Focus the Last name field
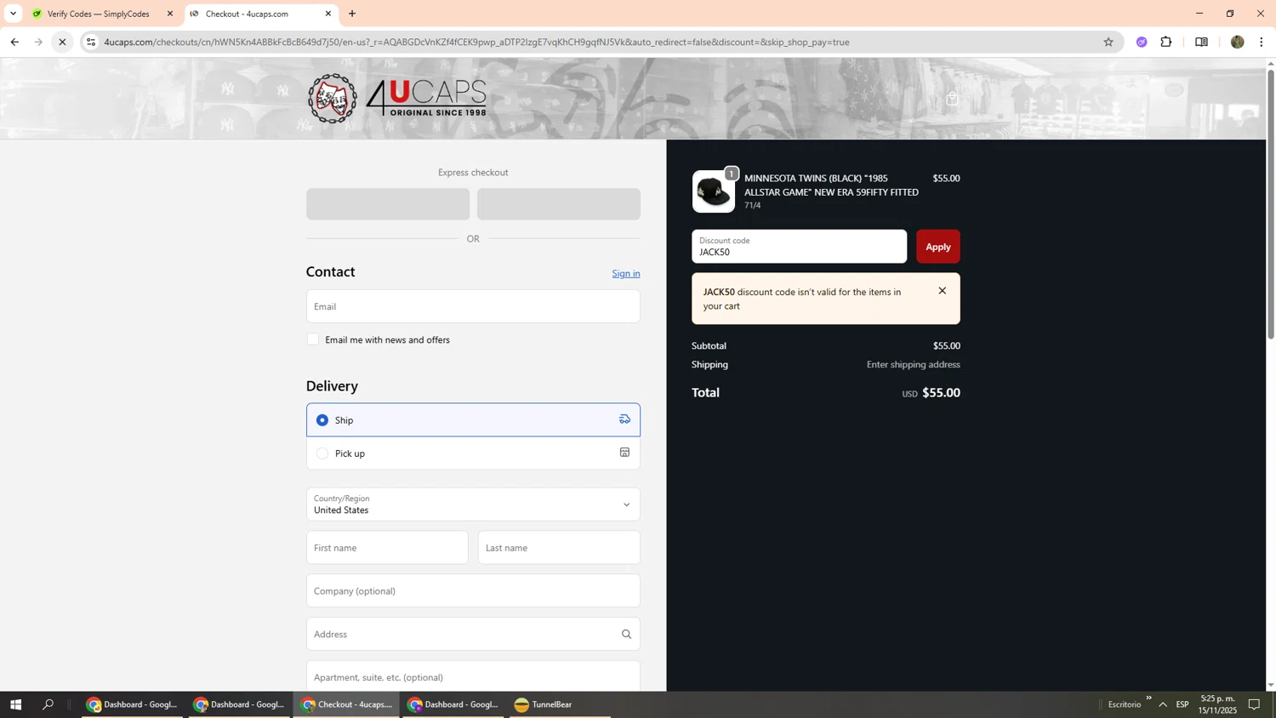This screenshot has height=718, width=1276. 559,548
